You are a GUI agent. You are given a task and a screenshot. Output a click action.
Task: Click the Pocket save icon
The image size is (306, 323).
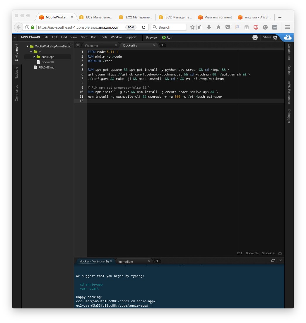[x=228, y=27]
